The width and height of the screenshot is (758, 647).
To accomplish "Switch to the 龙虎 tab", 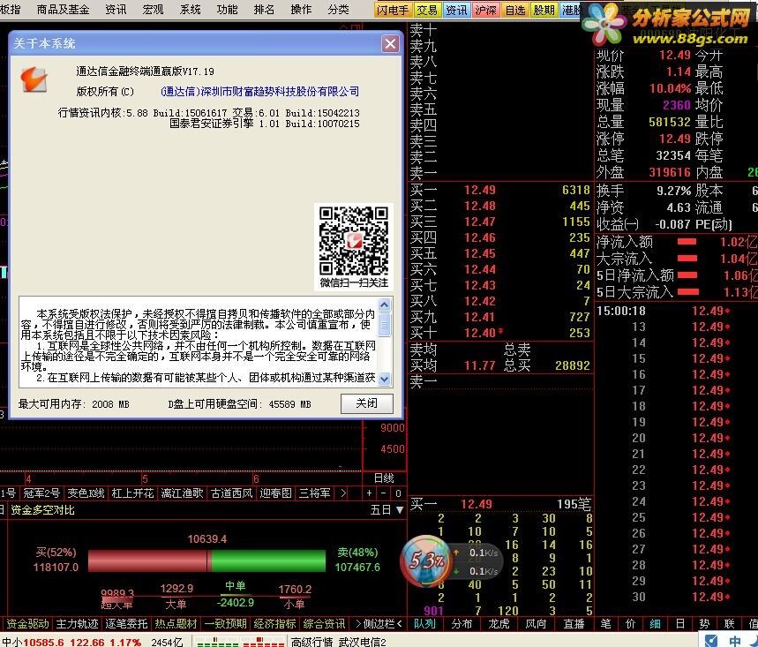I will click(499, 624).
